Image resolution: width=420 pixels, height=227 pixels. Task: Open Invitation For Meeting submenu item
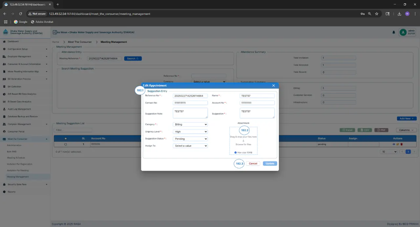[18, 170]
